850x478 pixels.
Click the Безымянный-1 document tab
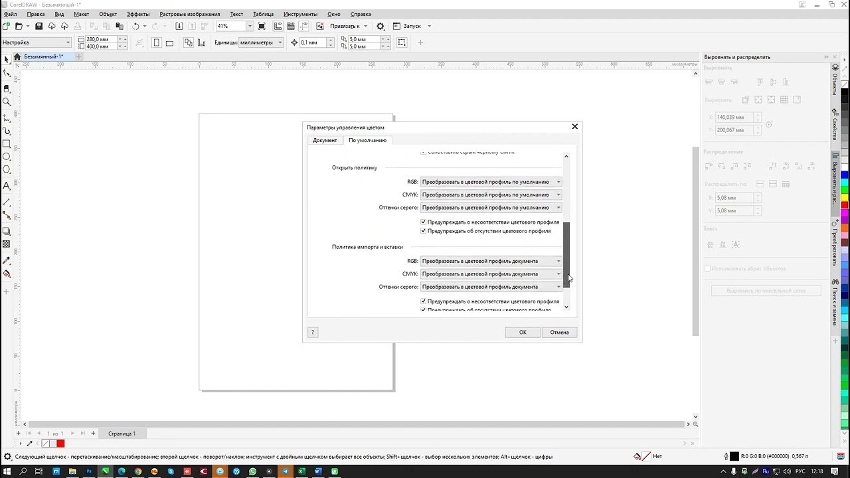pyautogui.click(x=43, y=56)
